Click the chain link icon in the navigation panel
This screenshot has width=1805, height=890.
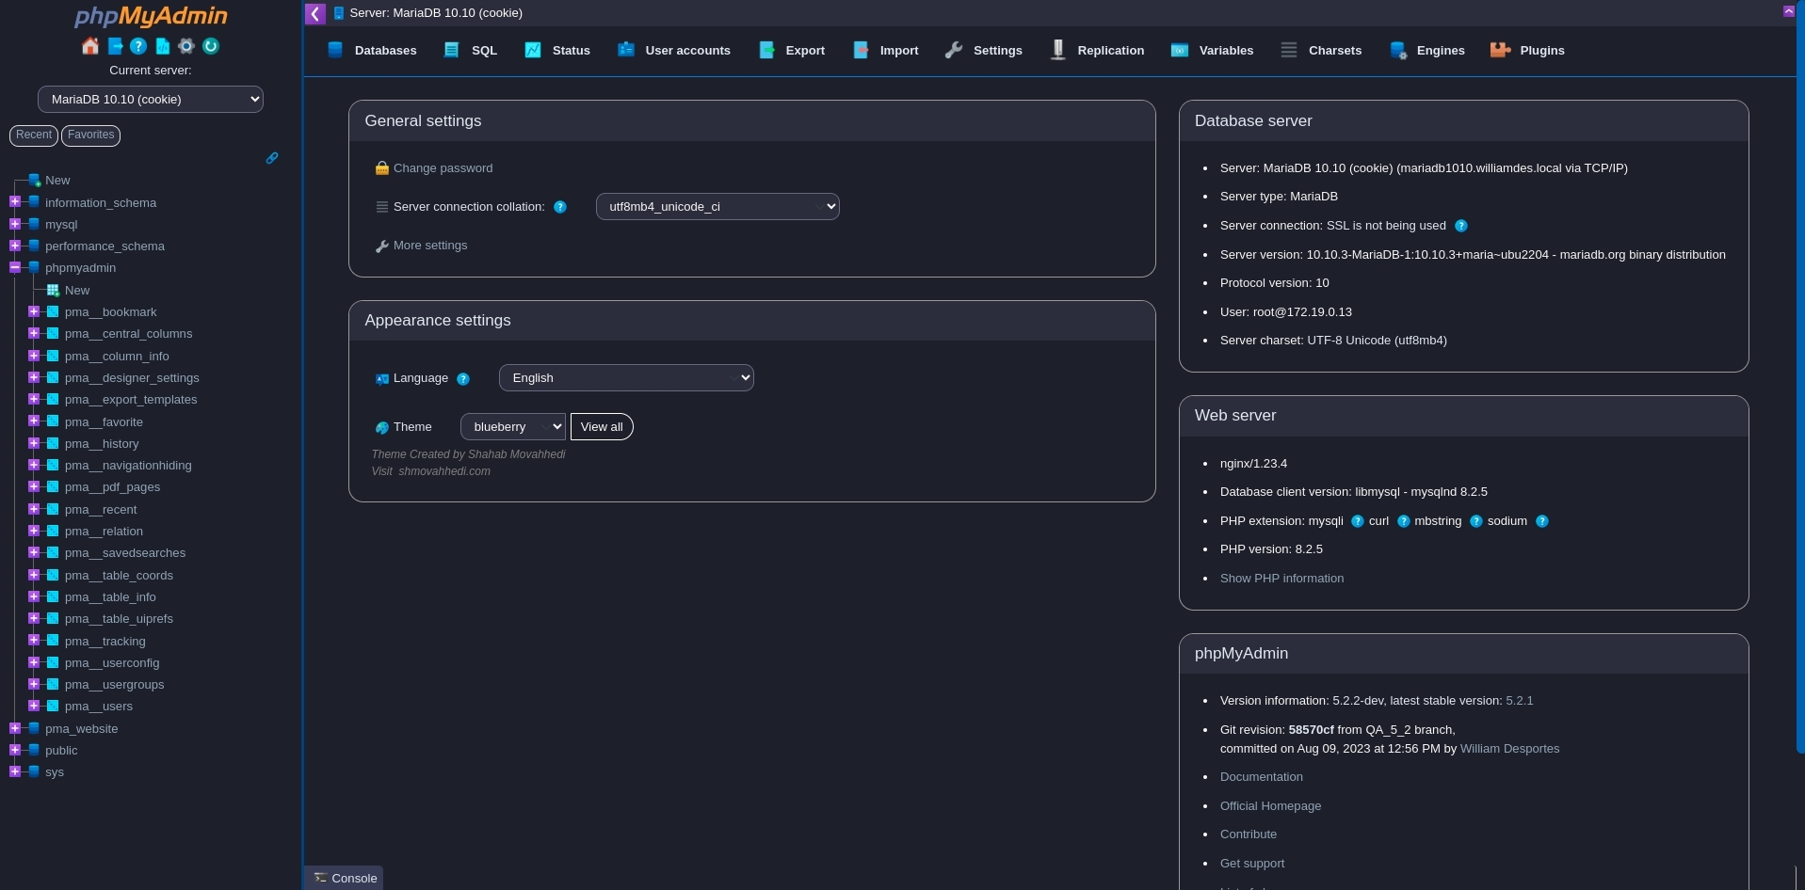click(x=272, y=158)
